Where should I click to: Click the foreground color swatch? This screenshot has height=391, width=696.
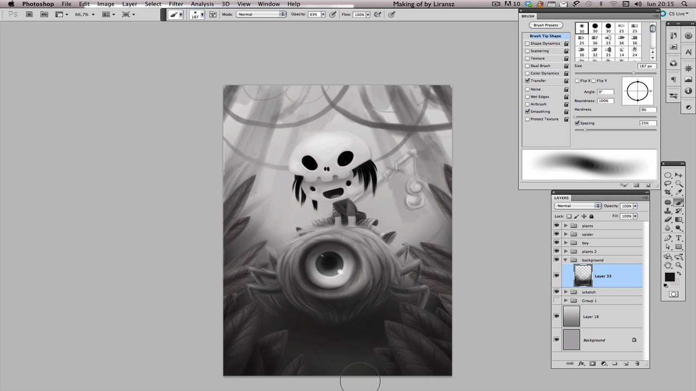click(669, 277)
